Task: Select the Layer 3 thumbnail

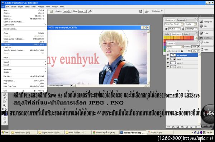Action: point(173,59)
